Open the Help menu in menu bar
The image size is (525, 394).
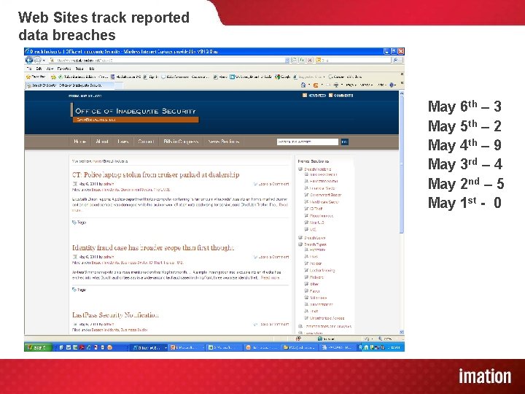[91, 69]
